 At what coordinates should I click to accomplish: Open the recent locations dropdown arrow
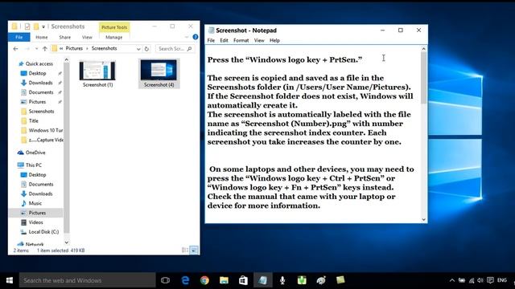(36, 49)
